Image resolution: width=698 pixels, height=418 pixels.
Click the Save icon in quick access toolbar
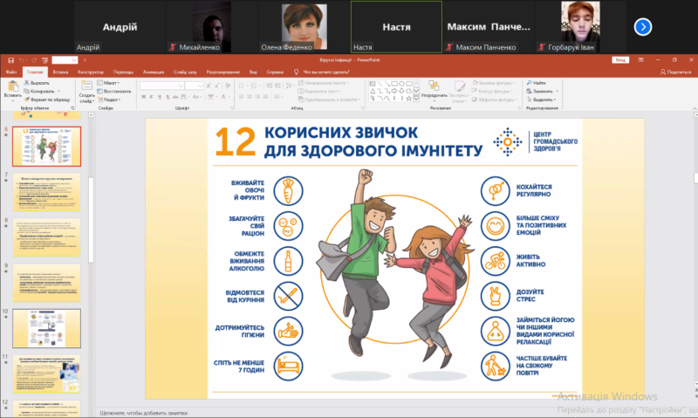pyautogui.click(x=10, y=60)
